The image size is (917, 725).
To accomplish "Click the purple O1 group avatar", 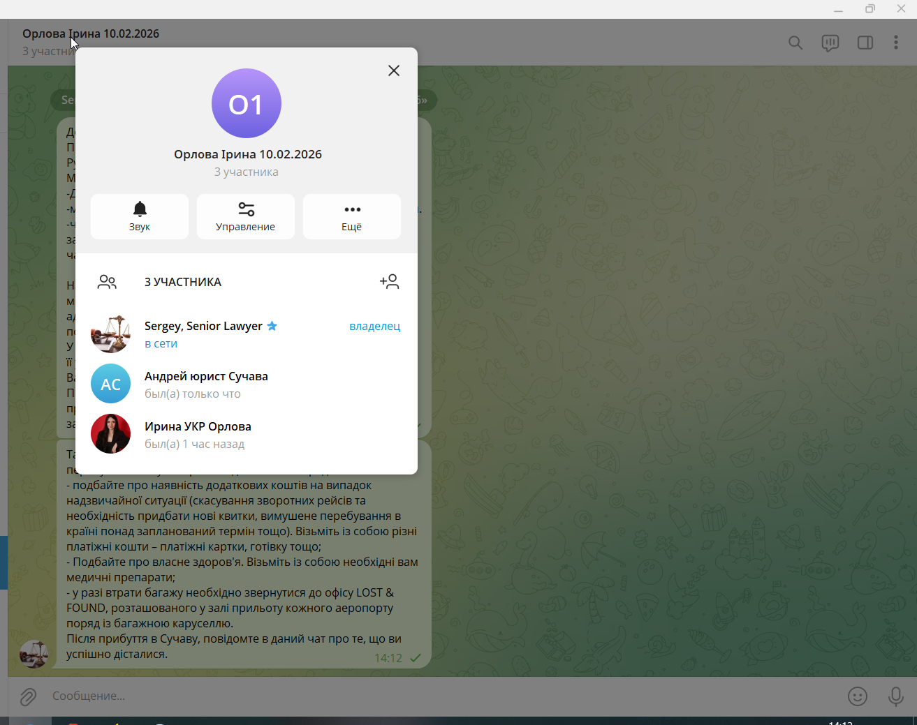I will coord(247,103).
